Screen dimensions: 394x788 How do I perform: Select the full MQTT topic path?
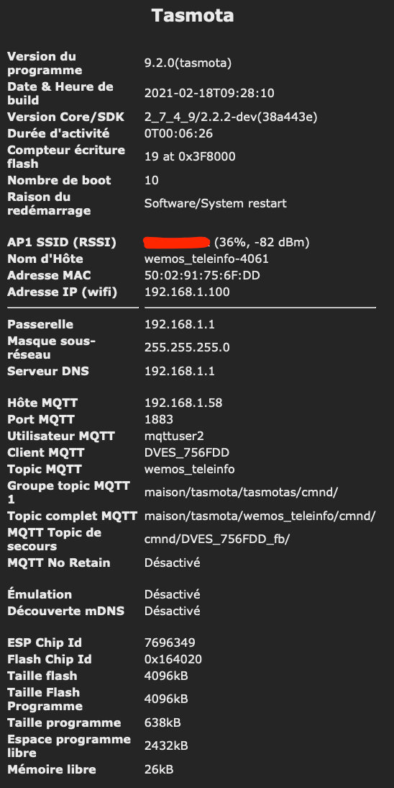click(x=260, y=516)
